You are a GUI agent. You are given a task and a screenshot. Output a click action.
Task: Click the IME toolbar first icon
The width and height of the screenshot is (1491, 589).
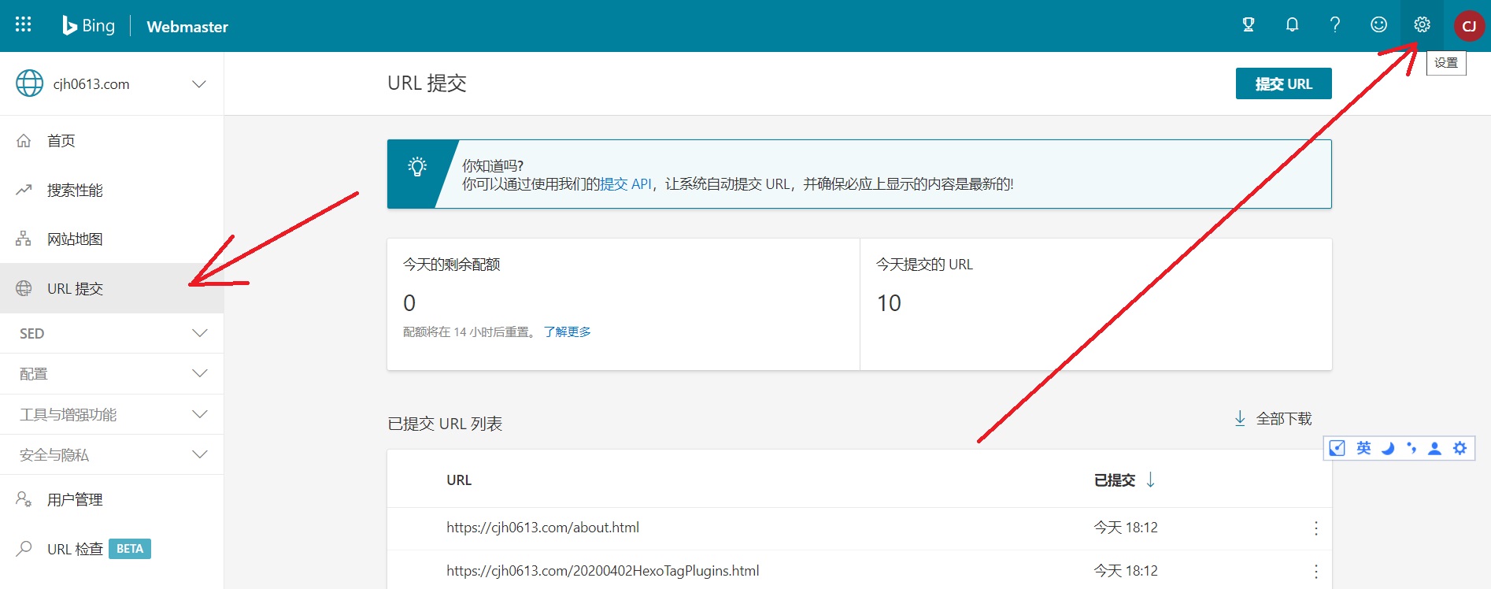click(1337, 448)
